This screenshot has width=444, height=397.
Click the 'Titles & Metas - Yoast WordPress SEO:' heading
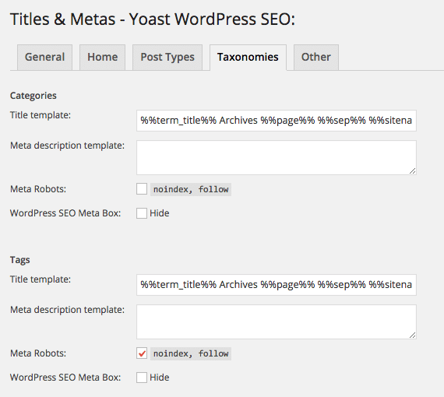[x=153, y=19]
